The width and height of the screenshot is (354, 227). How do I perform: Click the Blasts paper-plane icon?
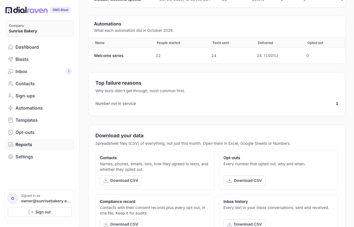click(11, 59)
